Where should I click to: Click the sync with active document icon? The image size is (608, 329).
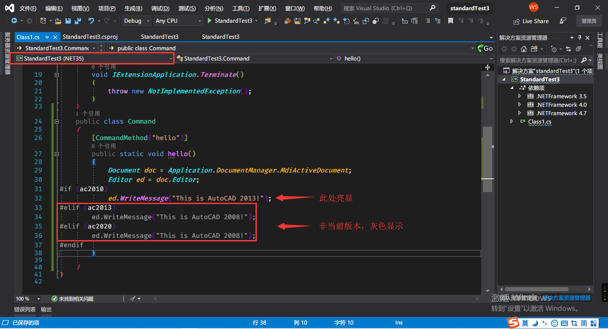click(x=568, y=49)
